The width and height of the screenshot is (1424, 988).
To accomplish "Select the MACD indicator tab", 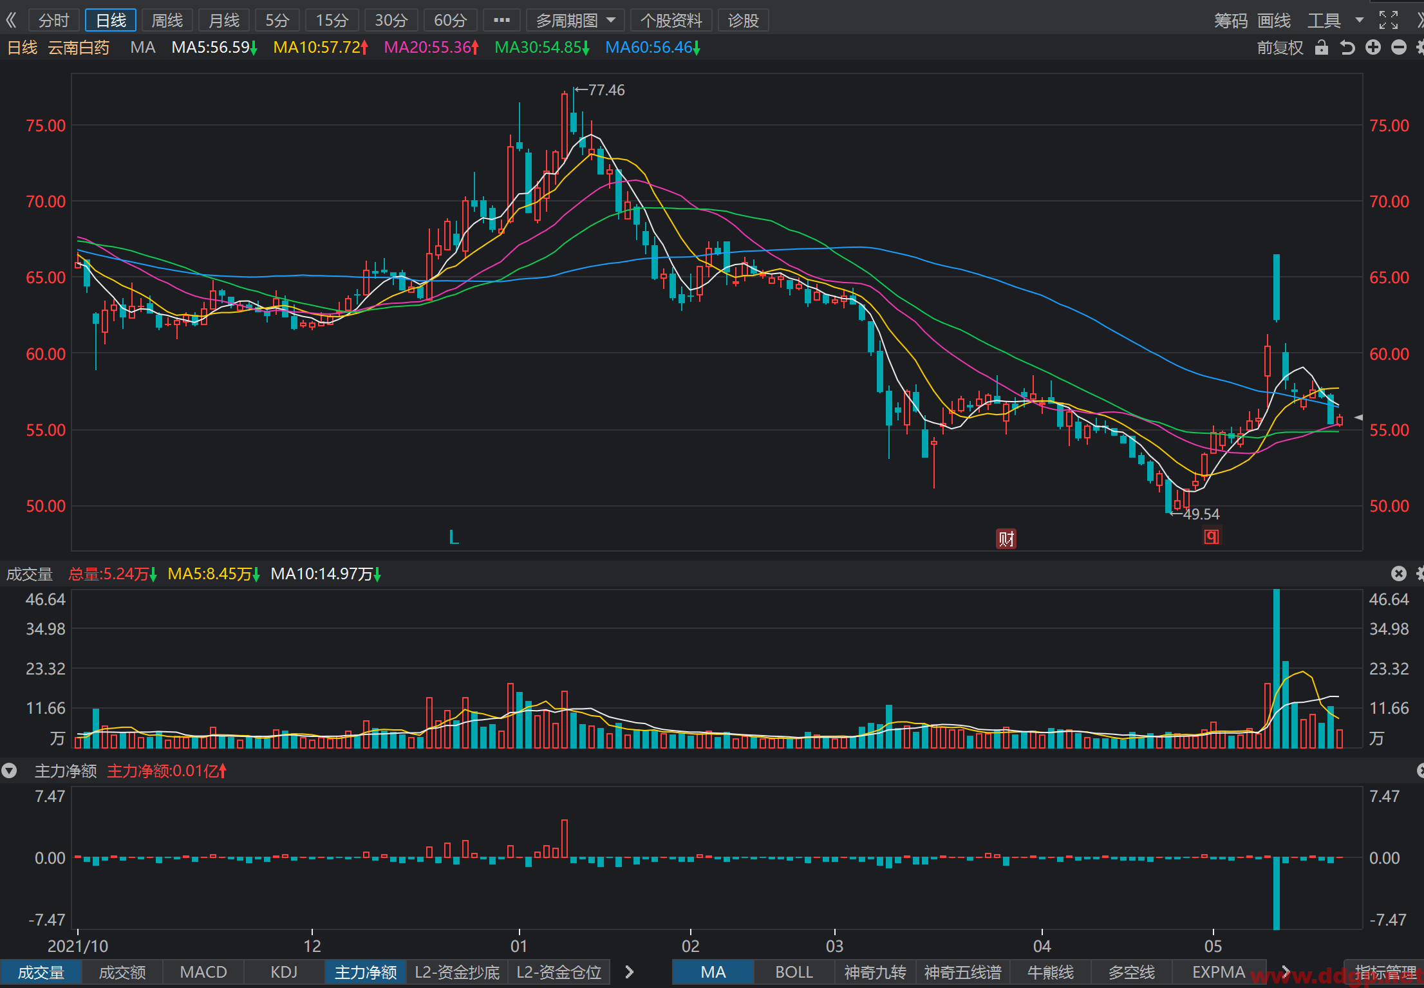I will 203,972.
